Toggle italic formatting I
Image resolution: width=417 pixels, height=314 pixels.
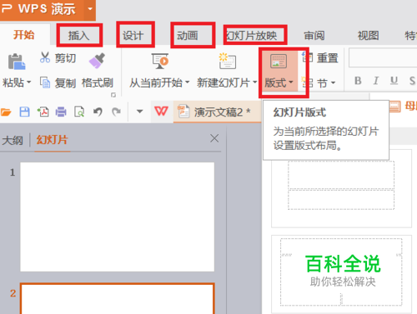(x=376, y=81)
